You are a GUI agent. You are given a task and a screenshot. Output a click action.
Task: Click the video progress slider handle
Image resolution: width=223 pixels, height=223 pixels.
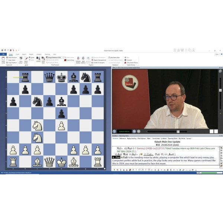click(x=178, y=132)
